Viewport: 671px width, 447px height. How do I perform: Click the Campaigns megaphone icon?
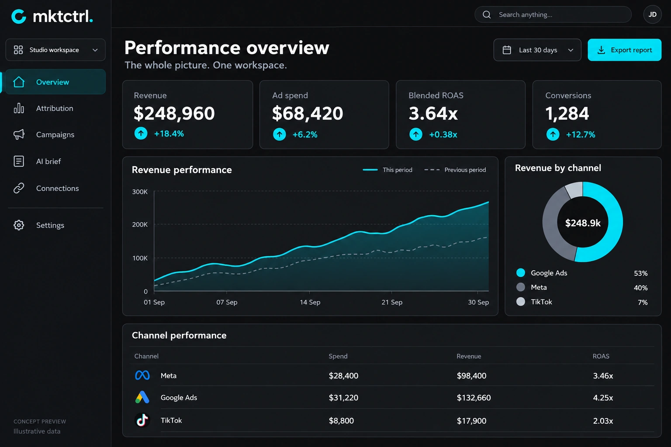(x=19, y=134)
